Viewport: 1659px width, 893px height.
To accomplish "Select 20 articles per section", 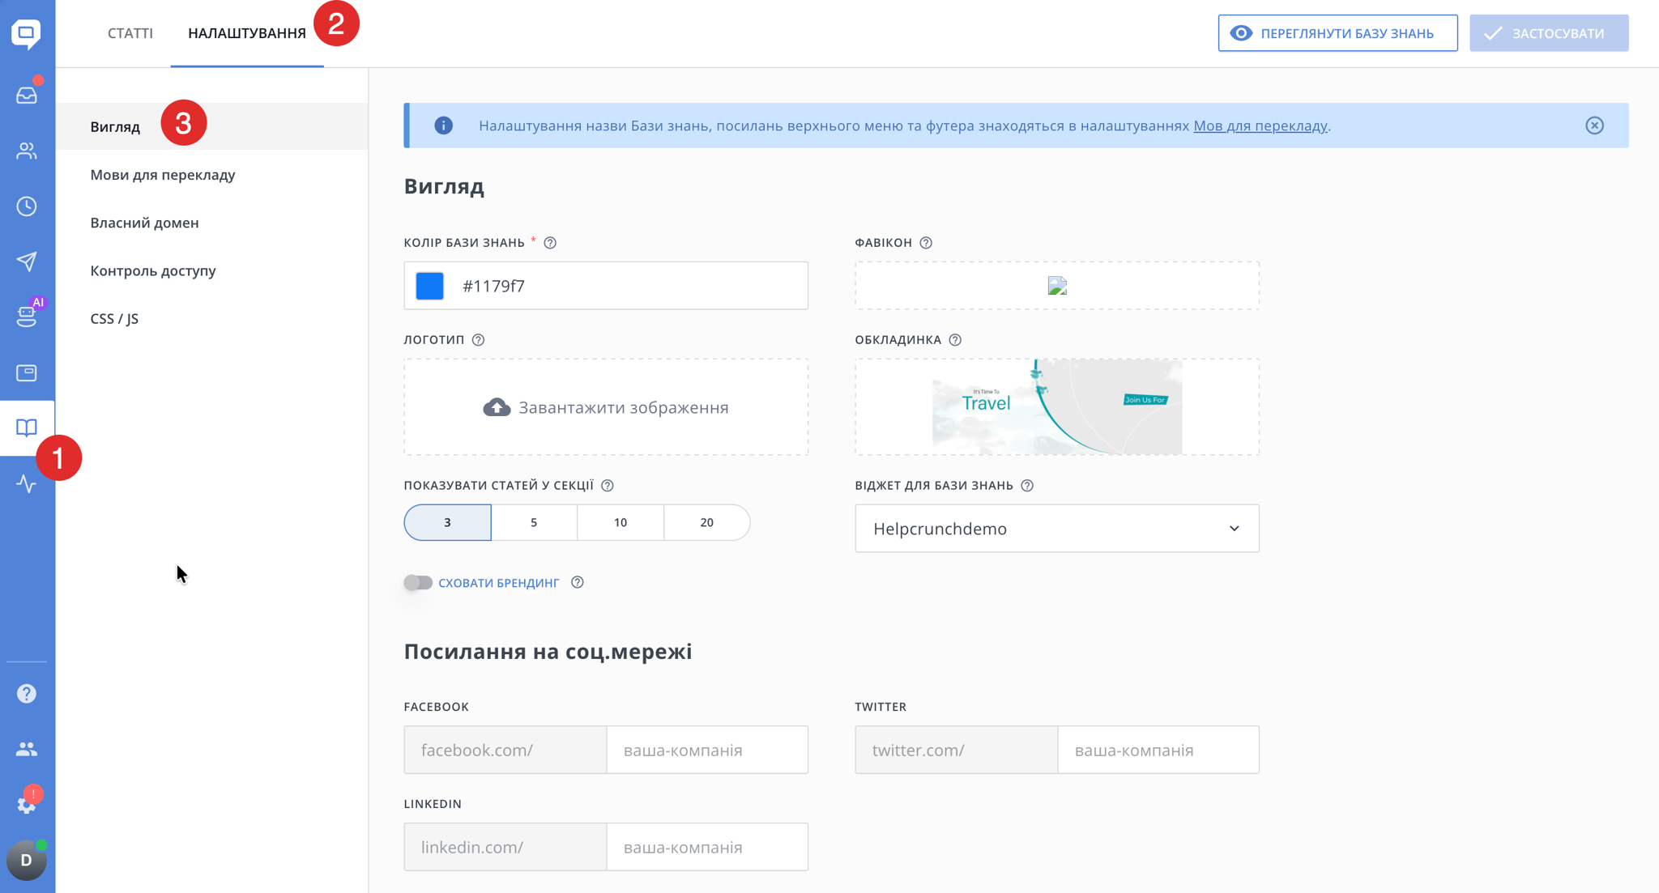I will click(x=706, y=522).
